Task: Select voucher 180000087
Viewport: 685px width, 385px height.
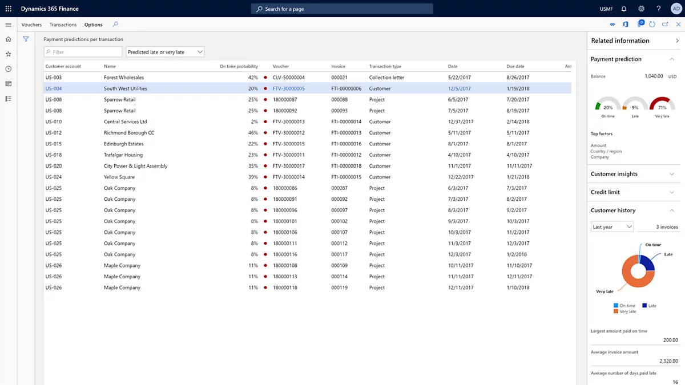Action: coord(285,100)
